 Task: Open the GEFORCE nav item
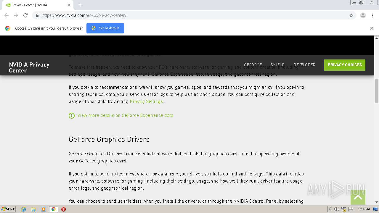(253, 65)
